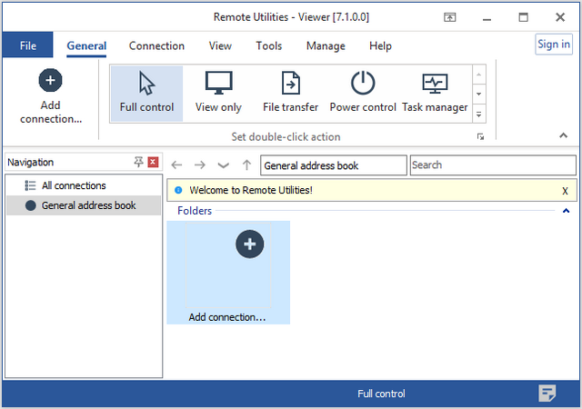Click the Search input field
The image size is (582, 409).
pos(492,165)
